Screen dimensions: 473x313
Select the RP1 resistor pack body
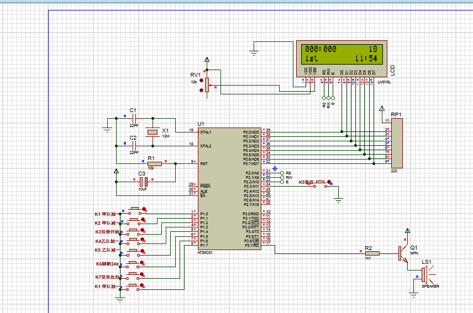pyautogui.click(x=397, y=143)
